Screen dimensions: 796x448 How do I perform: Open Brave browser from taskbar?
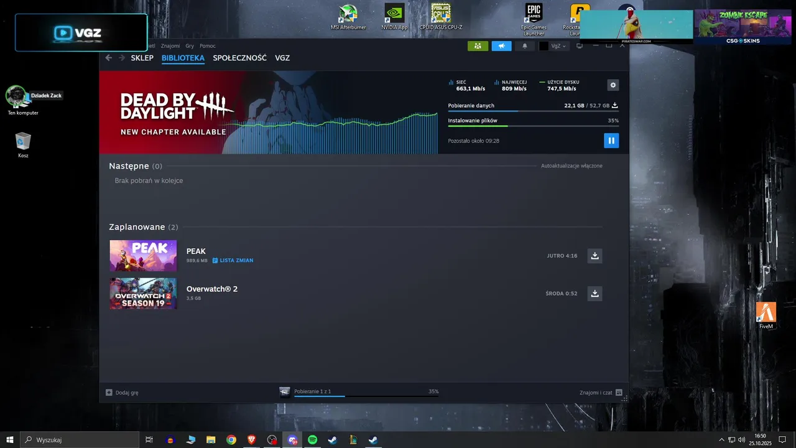point(251,440)
